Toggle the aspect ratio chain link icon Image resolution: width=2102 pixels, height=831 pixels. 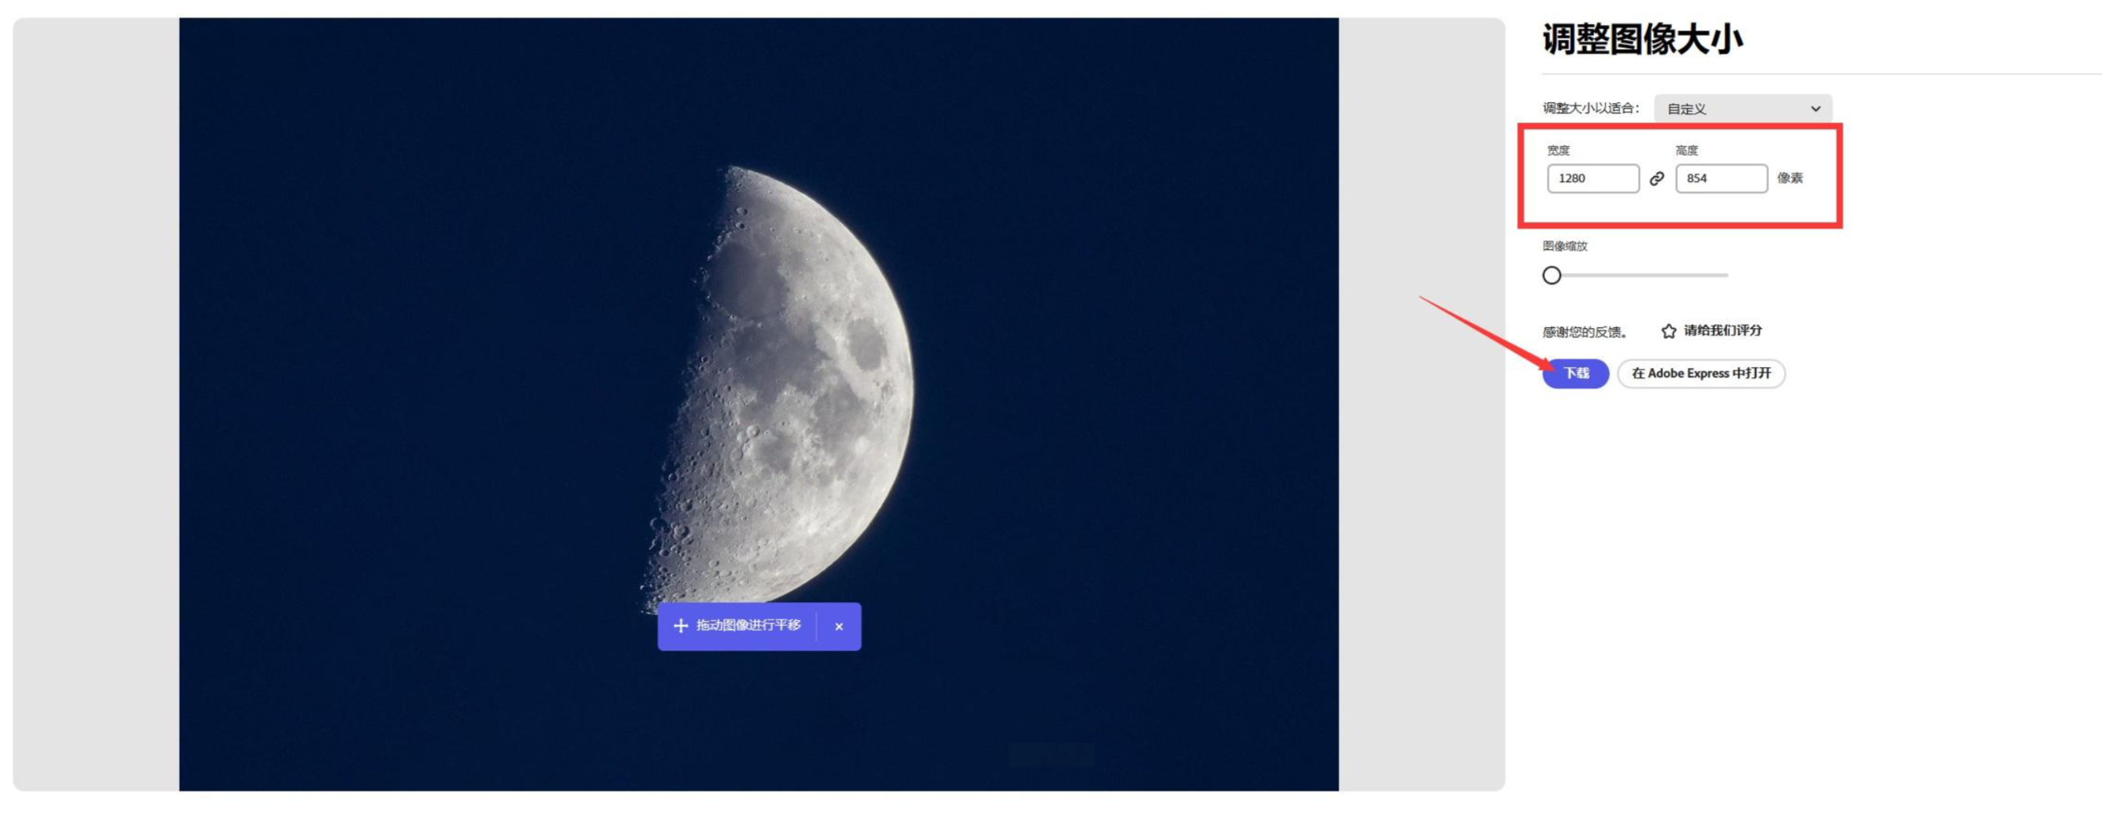(x=1657, y=179)
